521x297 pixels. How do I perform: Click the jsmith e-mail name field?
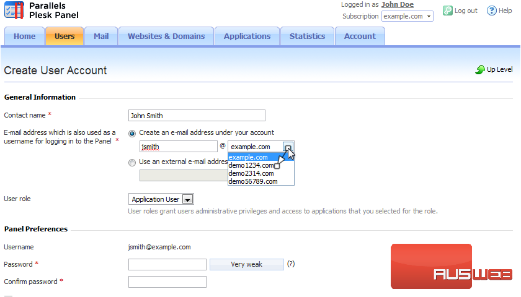179,147
